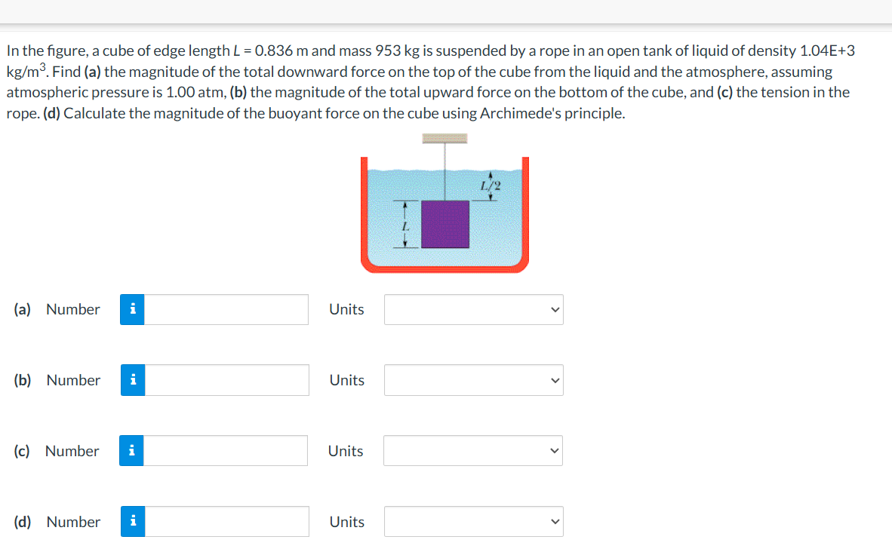The image size is (892, 552).
Task: Click the Number input field for part (a)
Action: pos(225,309)
